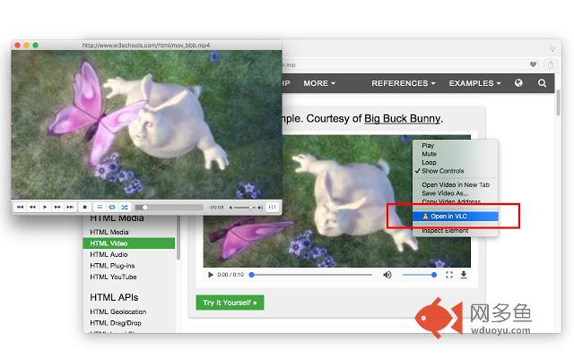
Task: Open HTML Plug-ins sidebar link
Action: point(112,266)
